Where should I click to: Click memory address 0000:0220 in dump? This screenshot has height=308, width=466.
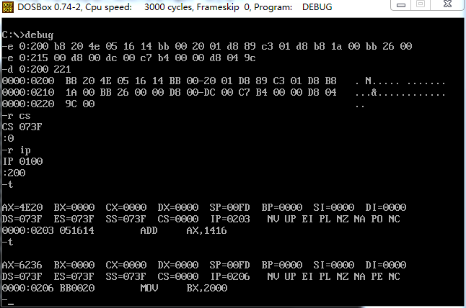tap(28, 104)
